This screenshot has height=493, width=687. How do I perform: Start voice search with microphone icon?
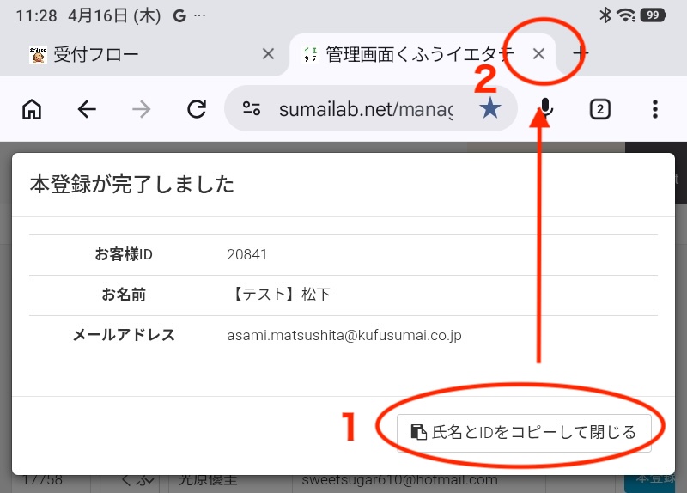(545, 108)
